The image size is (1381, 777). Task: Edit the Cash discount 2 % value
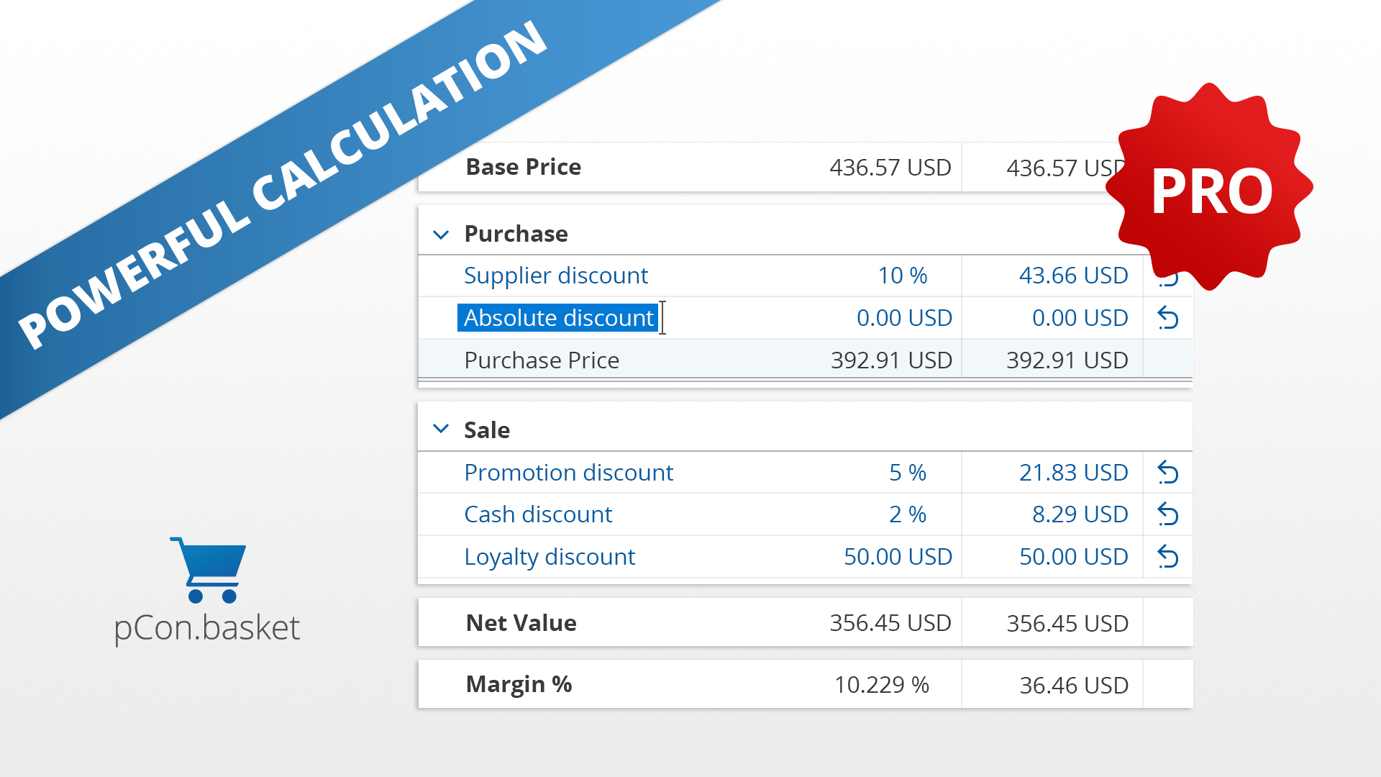908,514
